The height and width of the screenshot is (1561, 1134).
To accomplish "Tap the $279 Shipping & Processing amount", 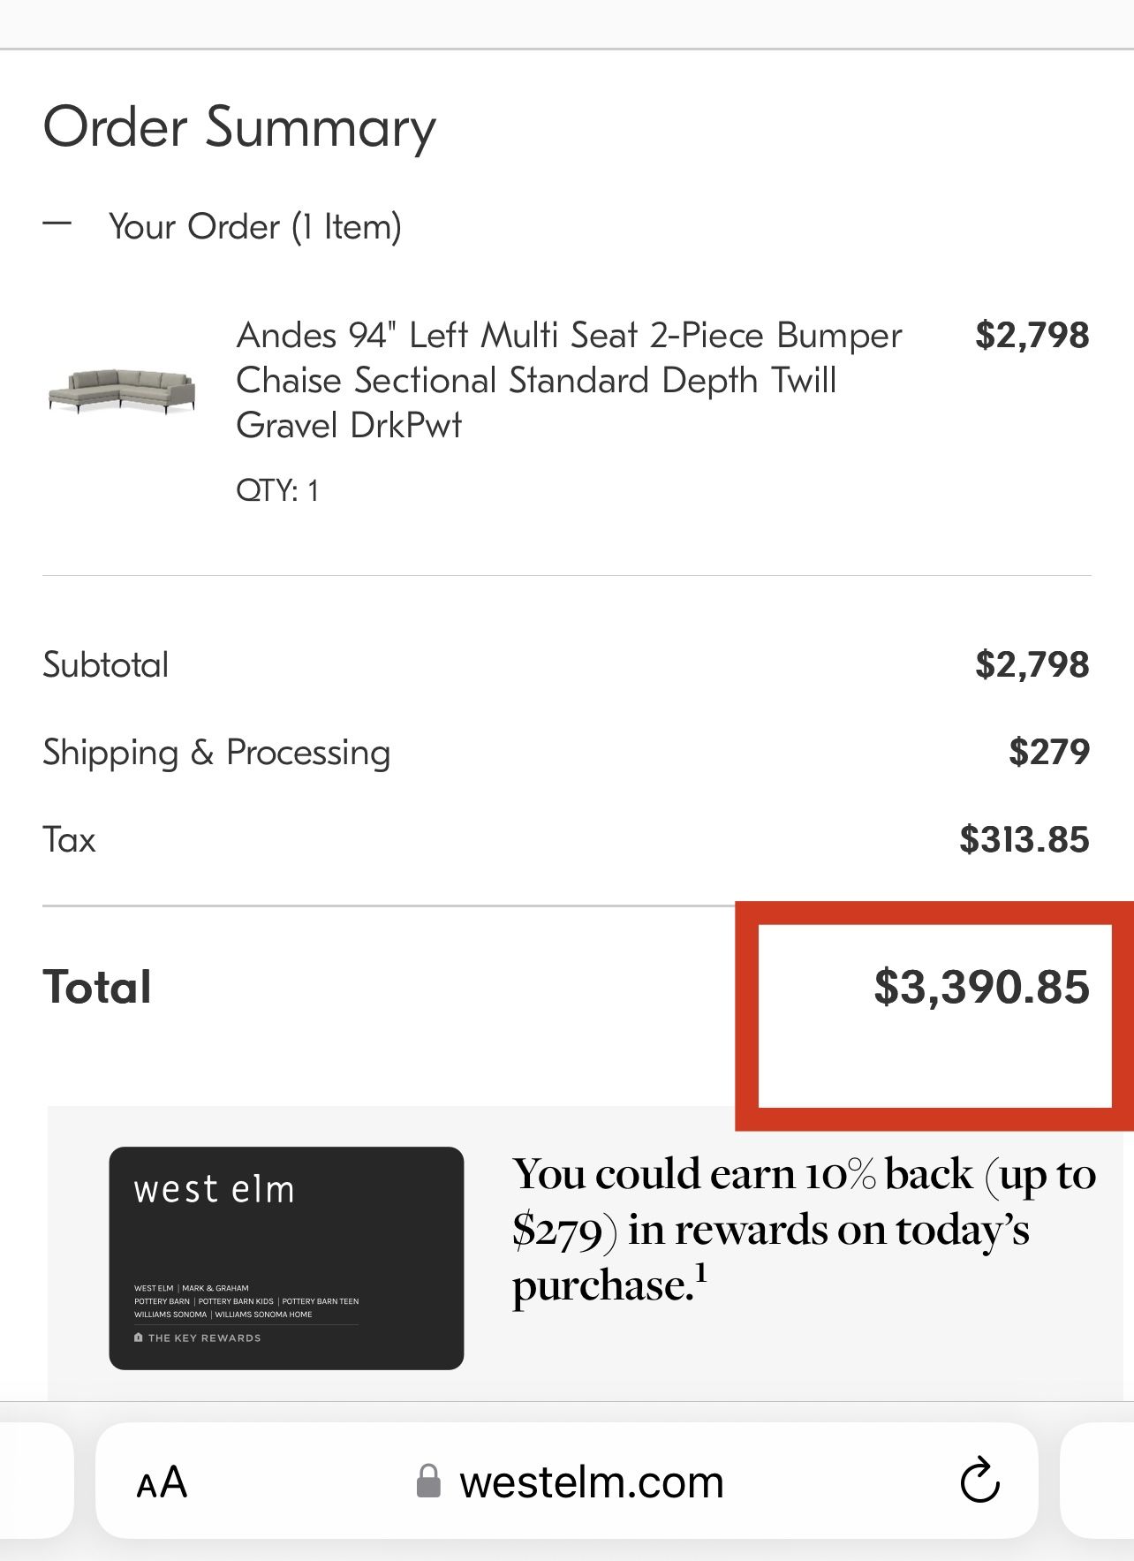I will tap(1049, 752).
